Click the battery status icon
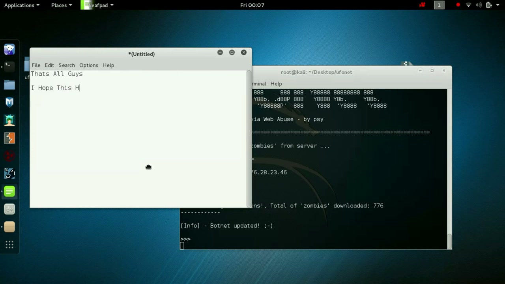The image size is (505, 284). point(488,5)
